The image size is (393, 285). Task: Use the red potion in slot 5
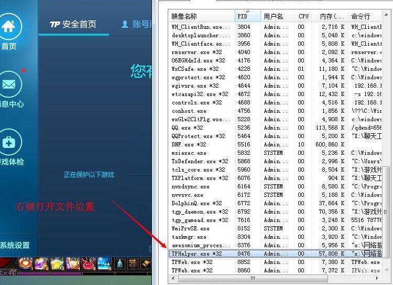pyautogui.click(x=88, y=264)
